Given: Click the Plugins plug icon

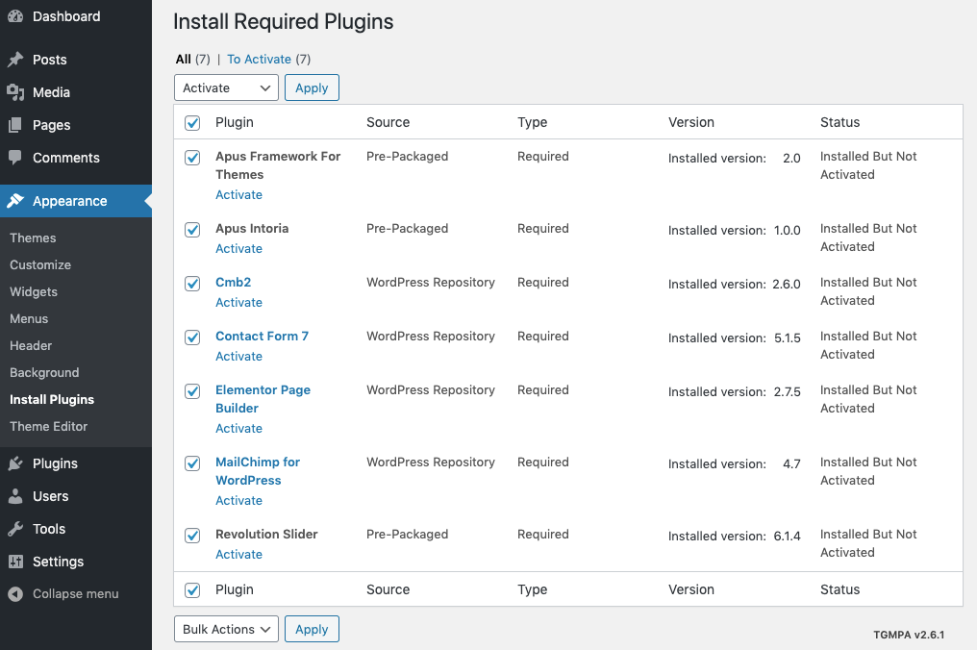Looking at the screenshot, I should click(x=15, y=463).
